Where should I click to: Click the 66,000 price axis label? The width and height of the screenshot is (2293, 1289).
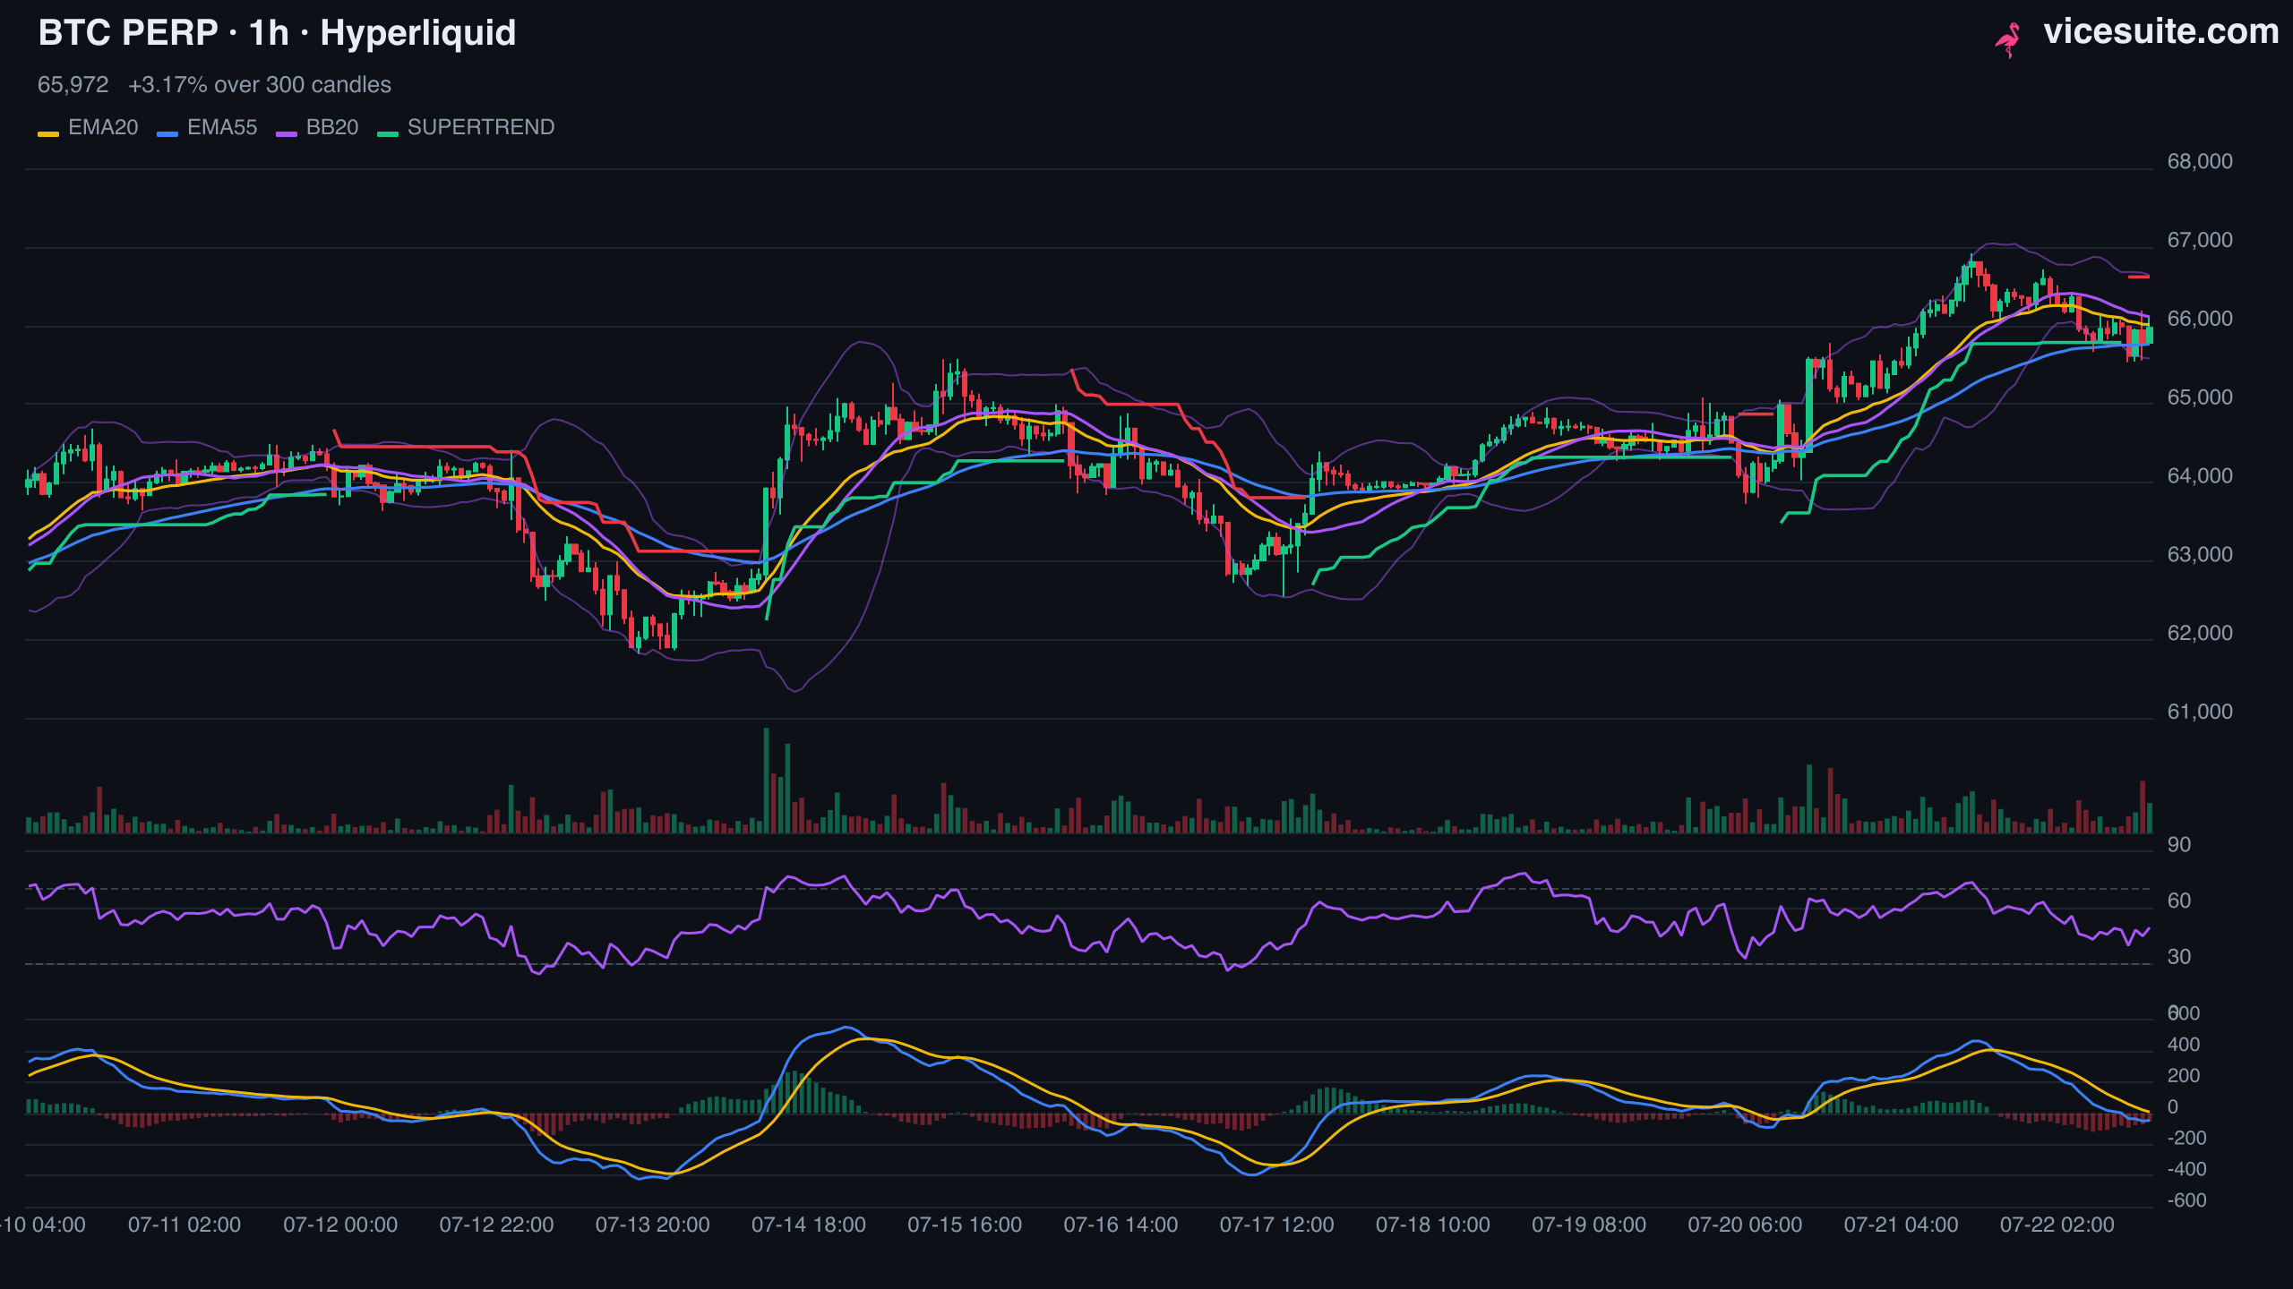coord(2200,319)
